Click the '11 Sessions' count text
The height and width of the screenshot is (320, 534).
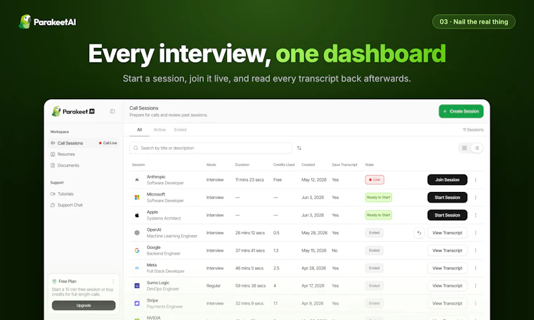point(473,130)
